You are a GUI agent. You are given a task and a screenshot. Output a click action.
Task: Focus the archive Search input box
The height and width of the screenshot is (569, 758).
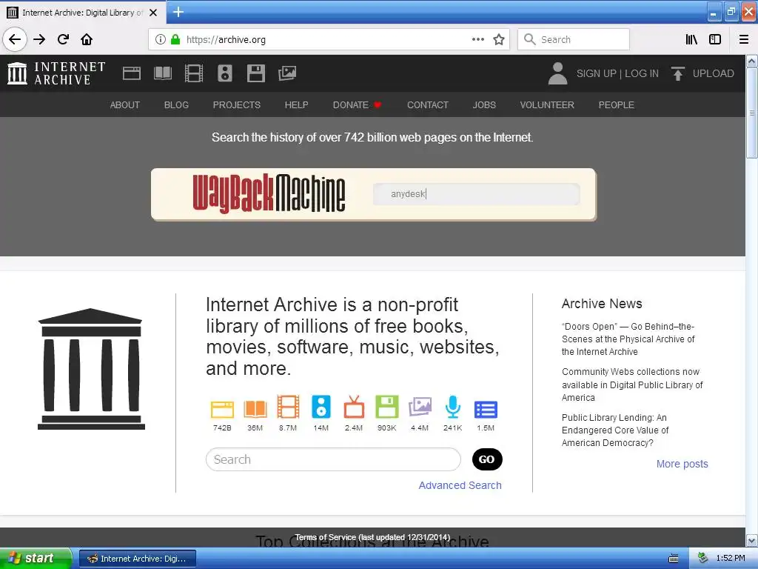pyautogui.click(x=333, y=459)
